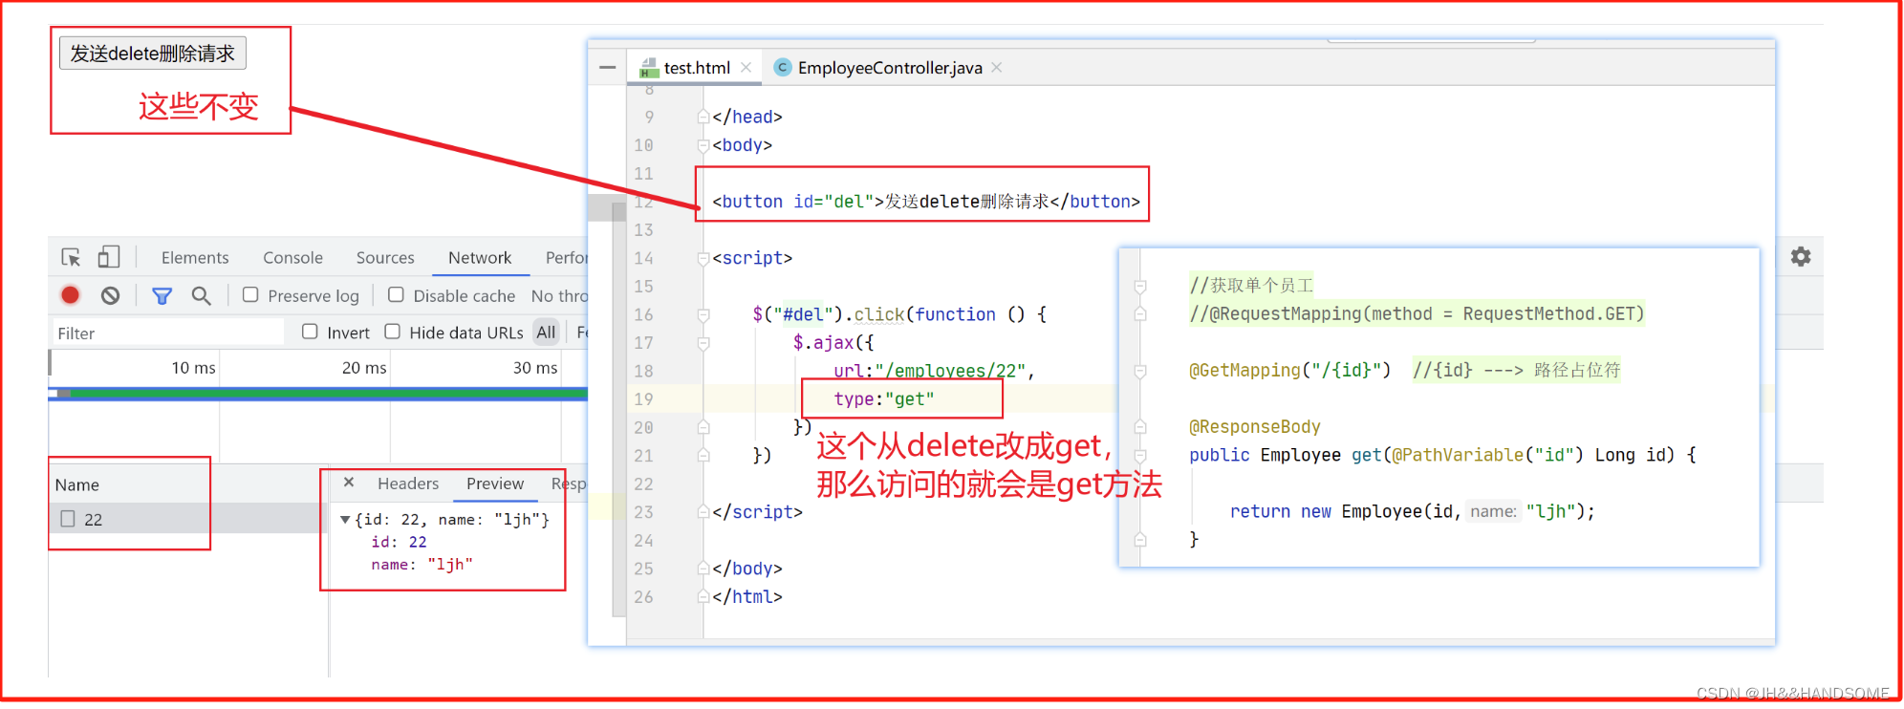Open the Console tab in DevTools

pyautogui.click(x=292, y=258)
